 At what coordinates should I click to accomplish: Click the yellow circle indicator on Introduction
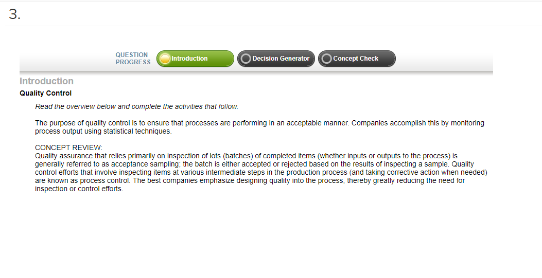165,59
